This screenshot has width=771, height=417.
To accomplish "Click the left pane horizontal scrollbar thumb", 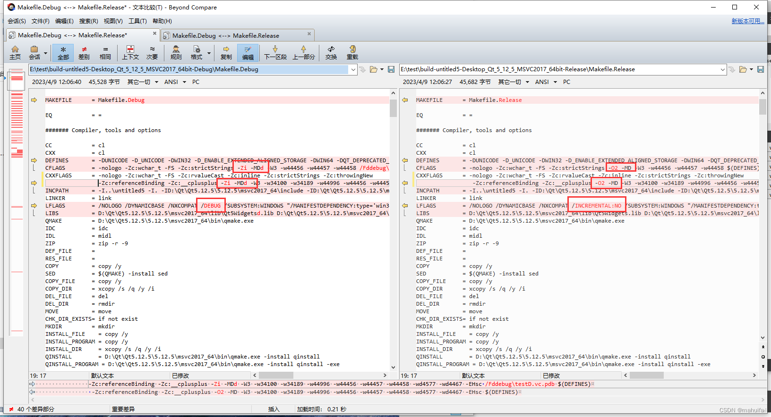I will coord(276,375).
